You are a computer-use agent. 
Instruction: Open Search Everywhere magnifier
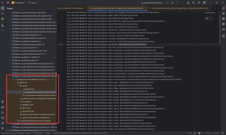tap(199, 3)
